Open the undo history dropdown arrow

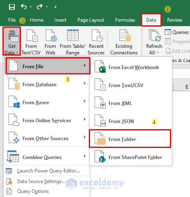tap(31, 7)
